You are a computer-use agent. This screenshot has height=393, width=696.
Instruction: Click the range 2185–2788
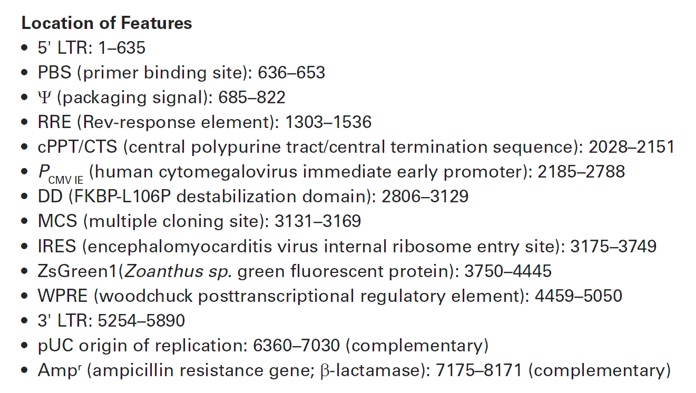point(581,172)
